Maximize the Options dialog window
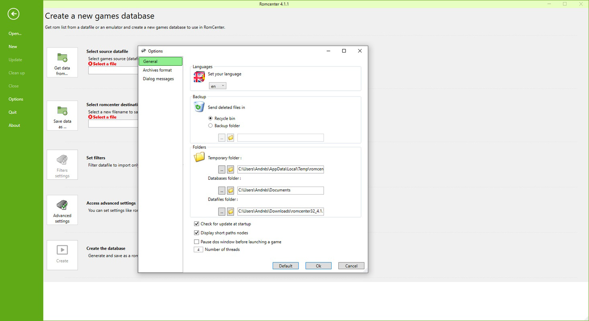 [344, 51]
